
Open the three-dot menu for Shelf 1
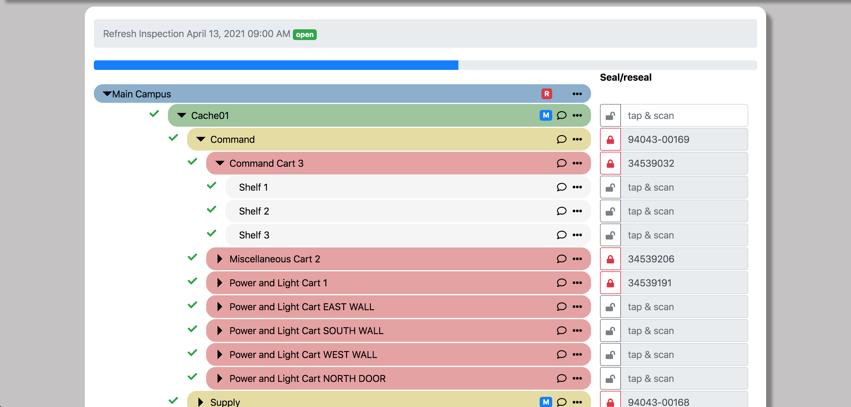point(577,187)
